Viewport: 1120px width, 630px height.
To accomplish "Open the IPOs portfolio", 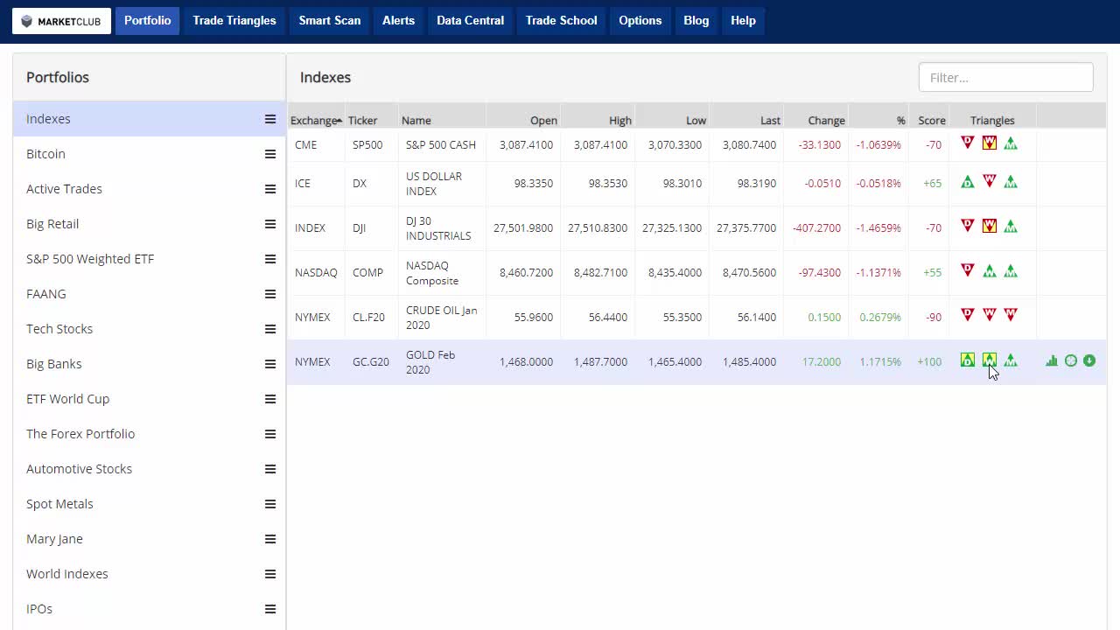I will (149, 609).
